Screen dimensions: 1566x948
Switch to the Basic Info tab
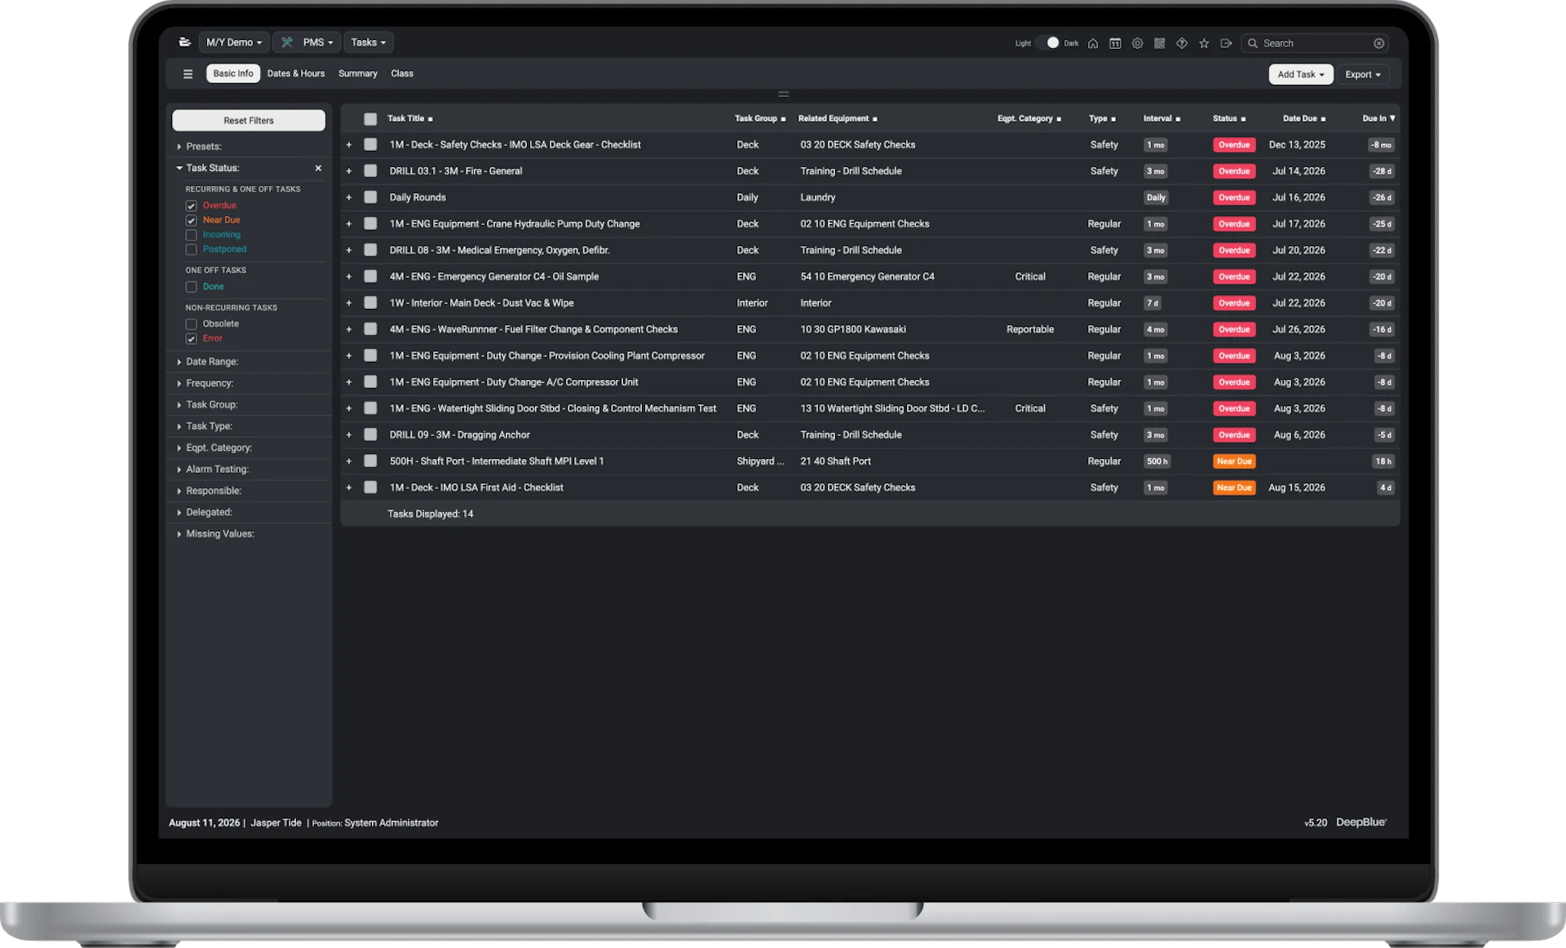point(233,73)
